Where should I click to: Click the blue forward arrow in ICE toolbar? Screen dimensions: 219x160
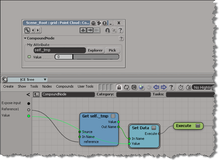click(164, 87)
